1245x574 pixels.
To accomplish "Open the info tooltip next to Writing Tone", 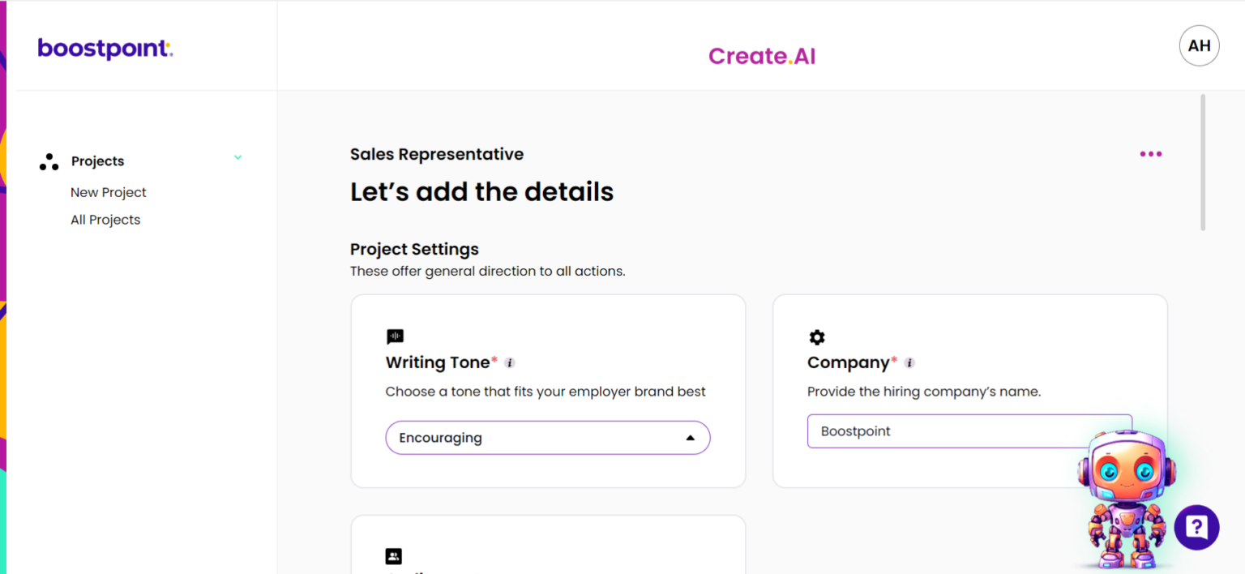I will [x=510, y=362].
